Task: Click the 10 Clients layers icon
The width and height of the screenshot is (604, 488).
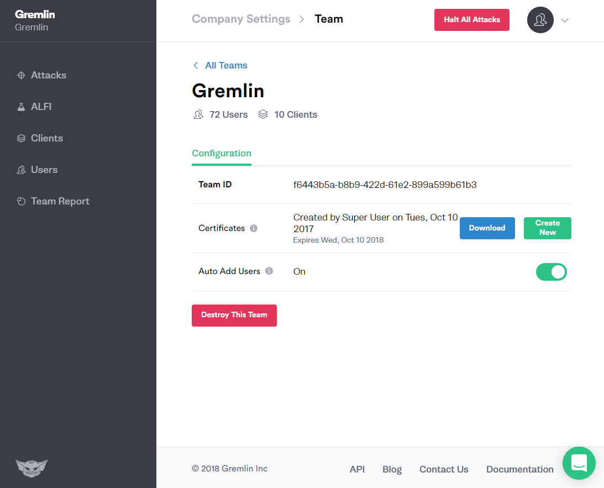Action: 262,115
